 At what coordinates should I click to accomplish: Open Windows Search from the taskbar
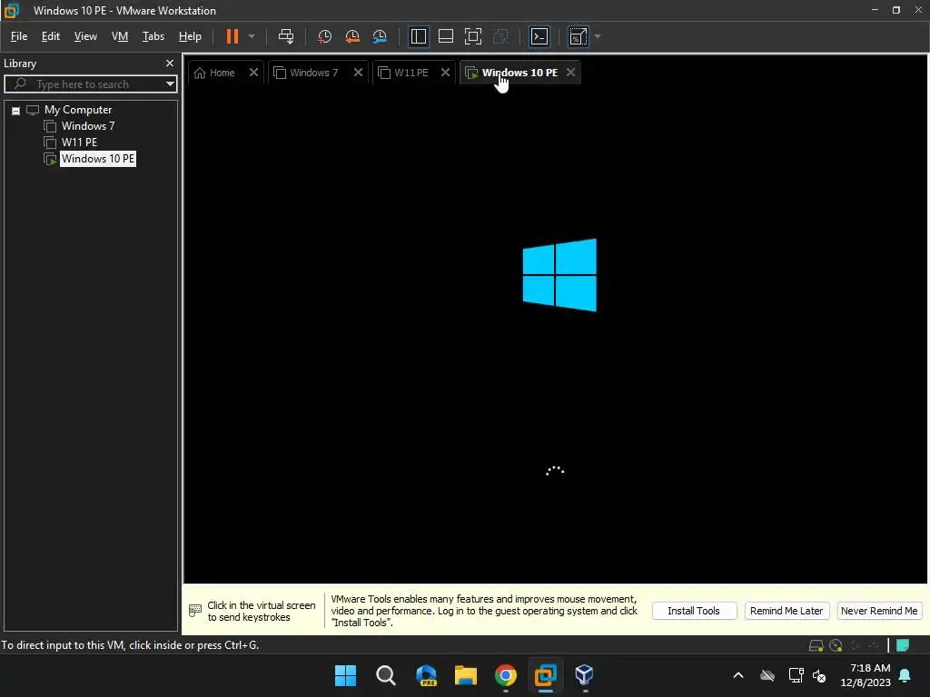pos(385,675)
